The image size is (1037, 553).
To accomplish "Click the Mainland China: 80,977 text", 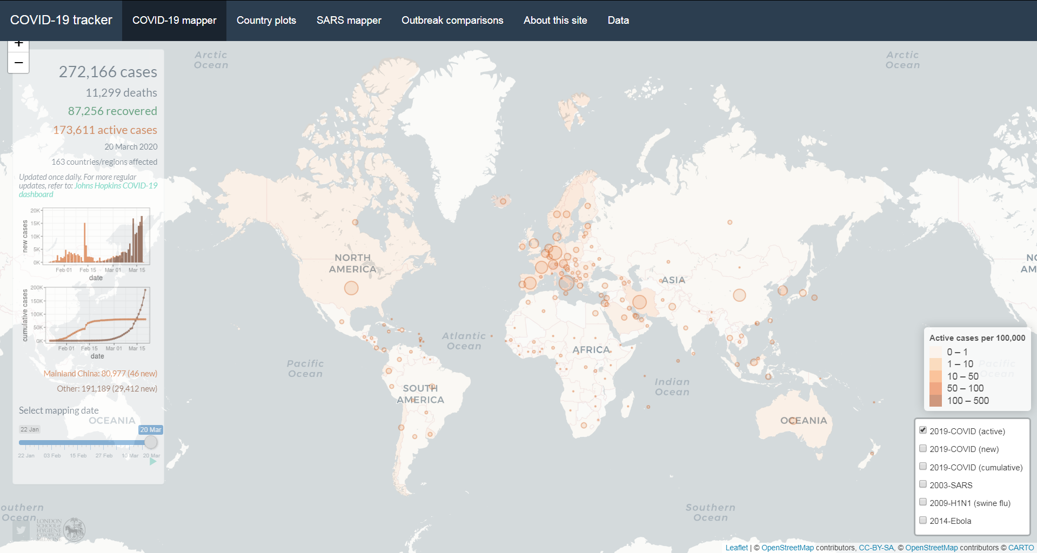I will point(101,374).
